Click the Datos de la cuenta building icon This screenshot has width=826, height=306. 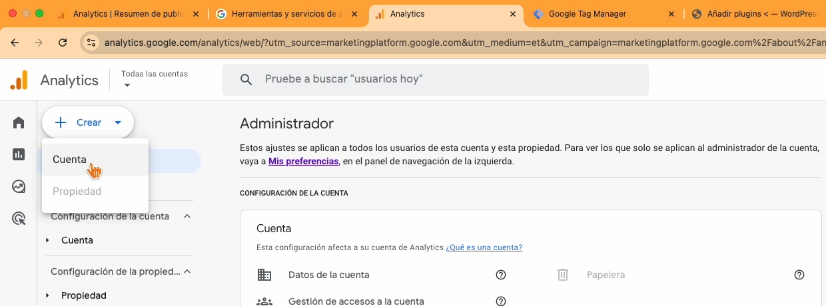coord(264,275)
